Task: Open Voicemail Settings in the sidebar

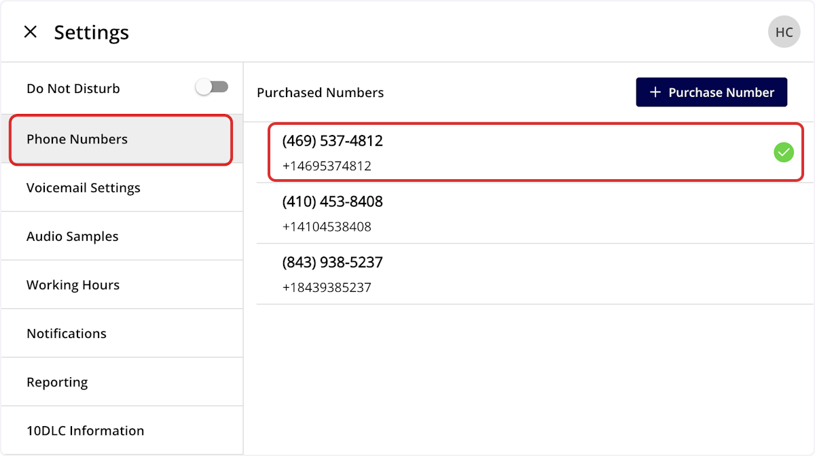Action: [x=122, y=187]
